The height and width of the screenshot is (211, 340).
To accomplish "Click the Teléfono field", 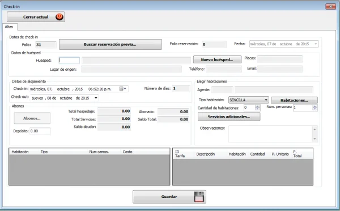I will pyautogui.click(x=224, y=69).
